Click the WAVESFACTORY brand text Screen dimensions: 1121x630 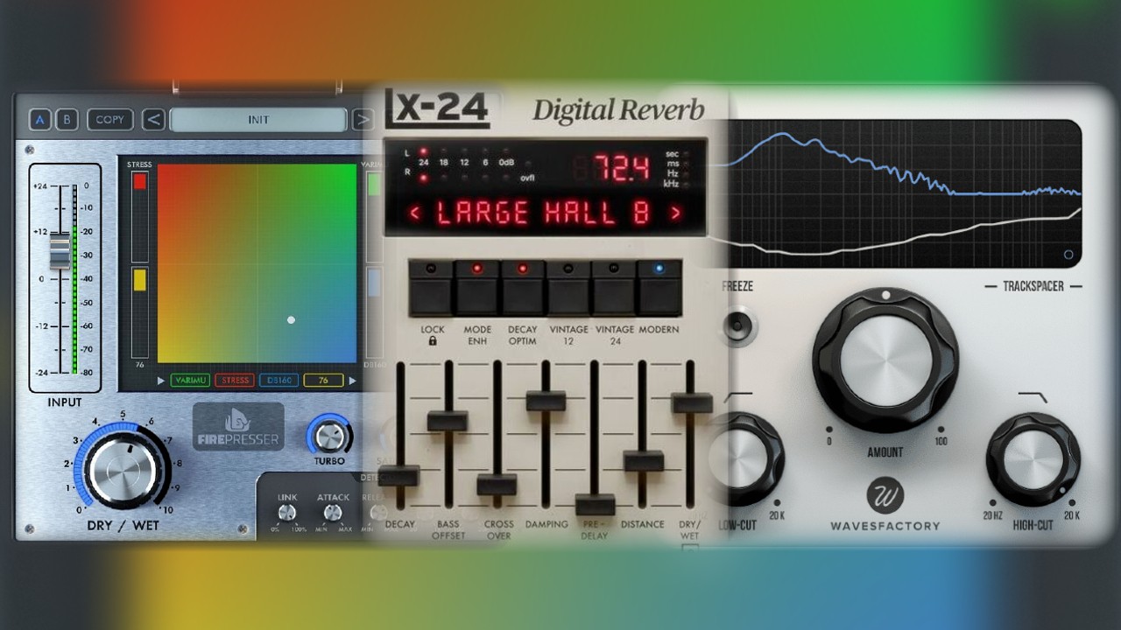click(885, 526)
